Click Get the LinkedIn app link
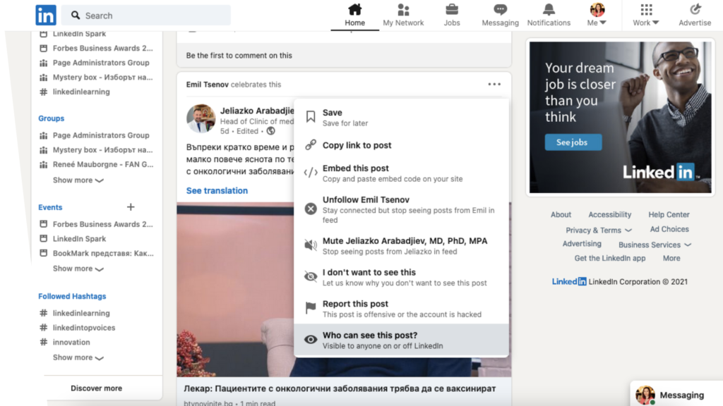The height and width of the screenshot is (406, 723). pyautogui.click(x=609, y=258)
